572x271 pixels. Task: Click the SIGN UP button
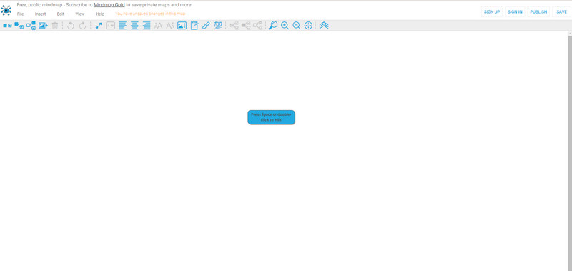[x=492, y=11]
